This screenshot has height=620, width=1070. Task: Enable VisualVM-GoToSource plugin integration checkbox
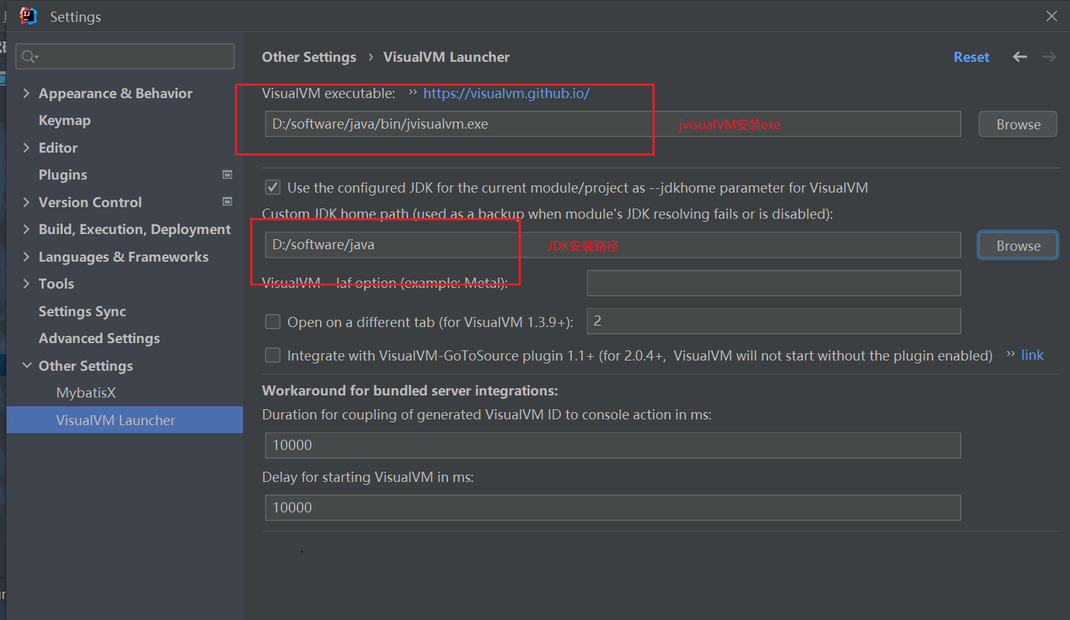(273, 355)
